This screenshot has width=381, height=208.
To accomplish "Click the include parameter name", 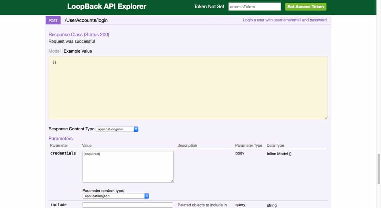I will point(58,205).
